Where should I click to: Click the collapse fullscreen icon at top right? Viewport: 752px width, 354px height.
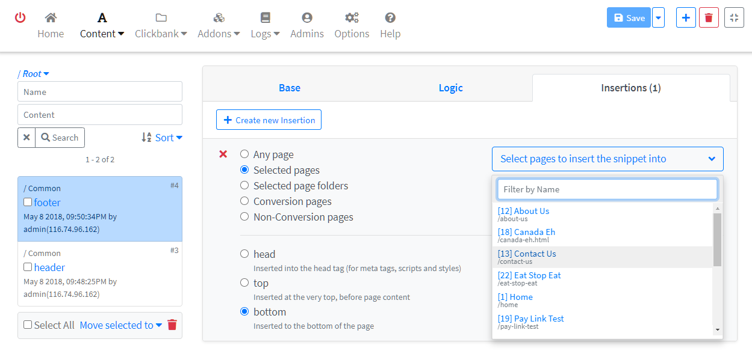point(734,18)
